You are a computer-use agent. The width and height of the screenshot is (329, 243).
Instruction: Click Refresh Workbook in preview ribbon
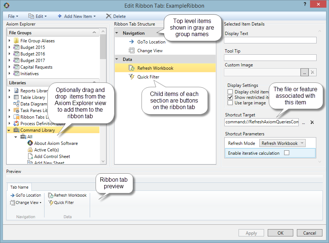pyautogui.click(x=67, y=195)
